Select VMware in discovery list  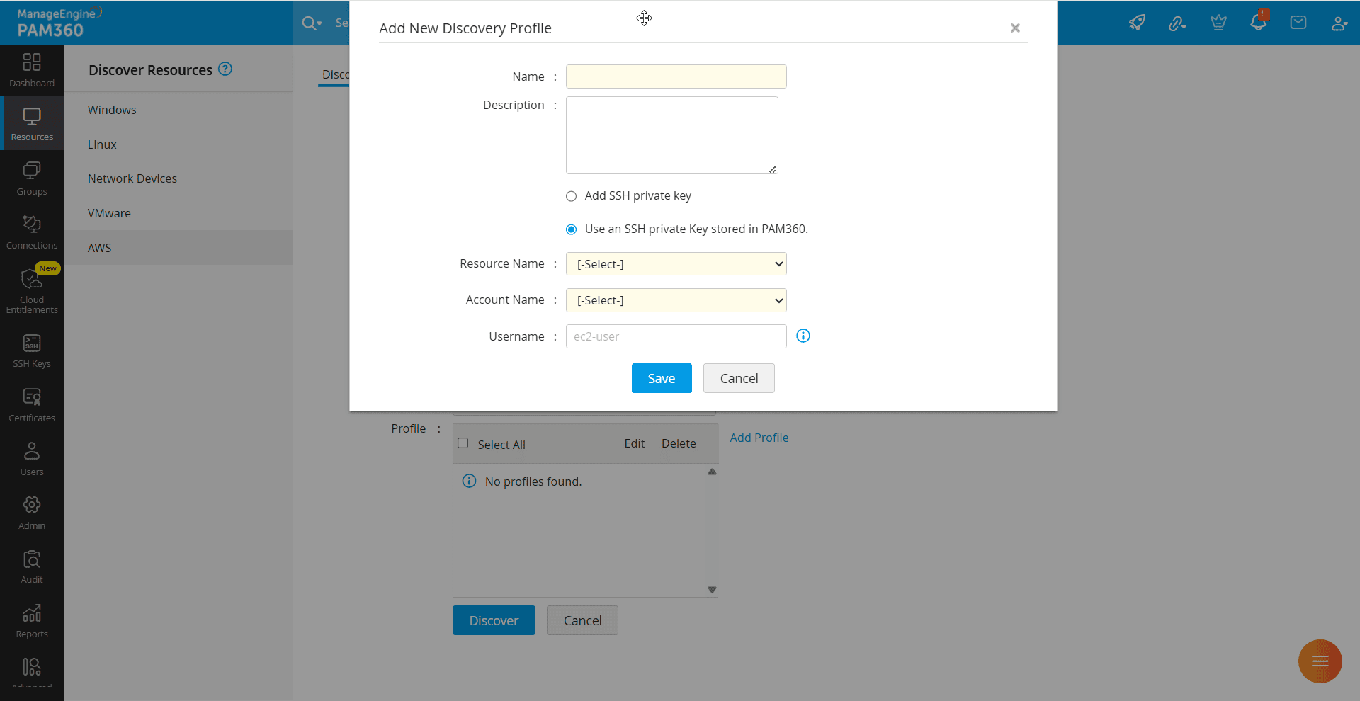click(x=109, y=213)
